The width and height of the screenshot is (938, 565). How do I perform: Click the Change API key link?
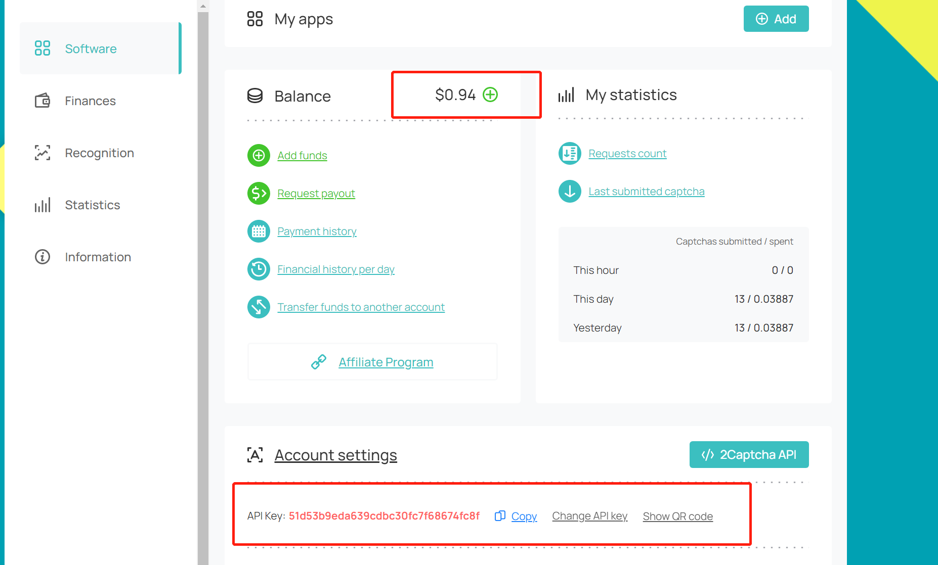pyautogui.click(x=589, y=515)
